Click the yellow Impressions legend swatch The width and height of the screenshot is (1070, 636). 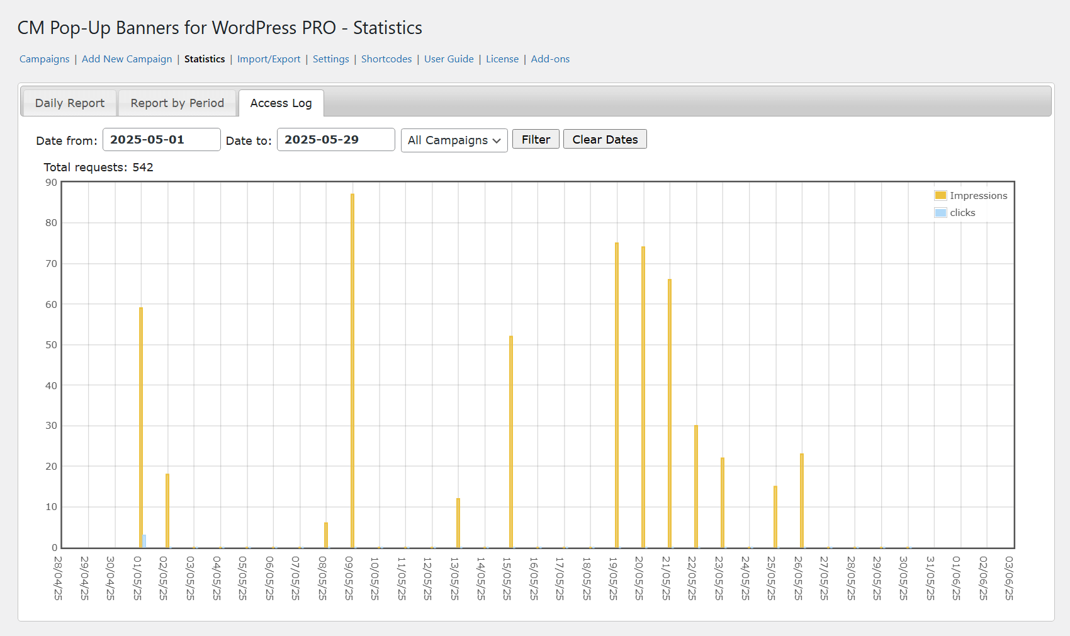tap(940, 196)
